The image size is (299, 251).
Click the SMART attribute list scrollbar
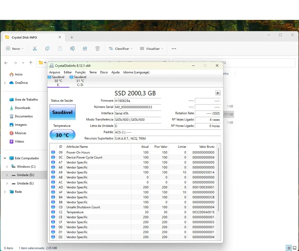pos(218,179)
